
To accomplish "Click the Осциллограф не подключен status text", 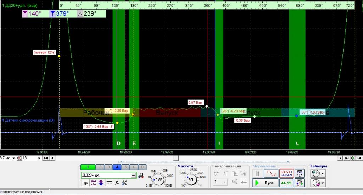I will pyautogui.click(x=22, y=192).
